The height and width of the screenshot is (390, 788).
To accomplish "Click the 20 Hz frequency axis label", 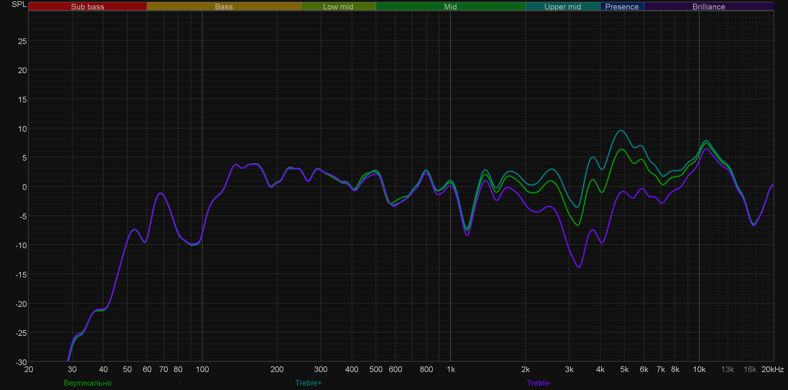I will point(29,369).
